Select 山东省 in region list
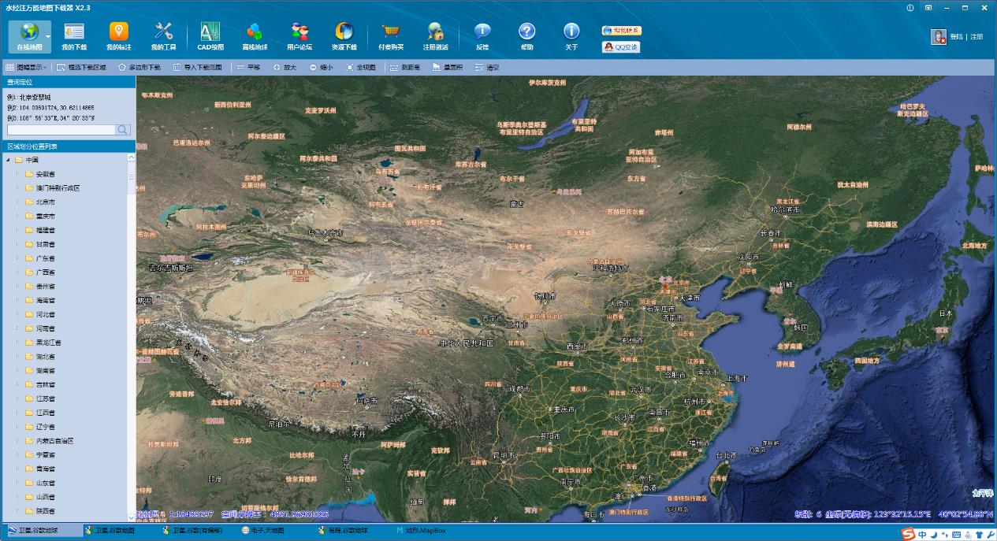Screen dimensions: 997x541 [x=45, y=483]
